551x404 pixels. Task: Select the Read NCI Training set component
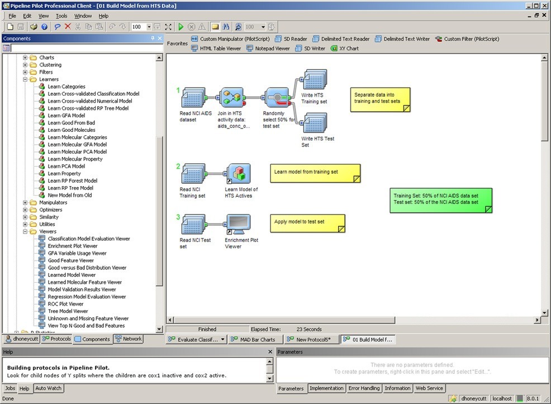(193, 174)
